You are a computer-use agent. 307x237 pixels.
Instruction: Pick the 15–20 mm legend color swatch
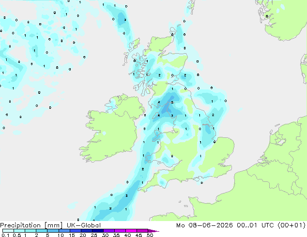[x=75, y=231]
